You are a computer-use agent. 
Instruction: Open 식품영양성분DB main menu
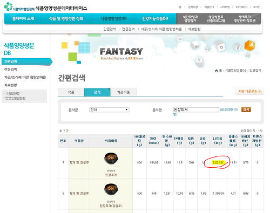click(113, 18)
